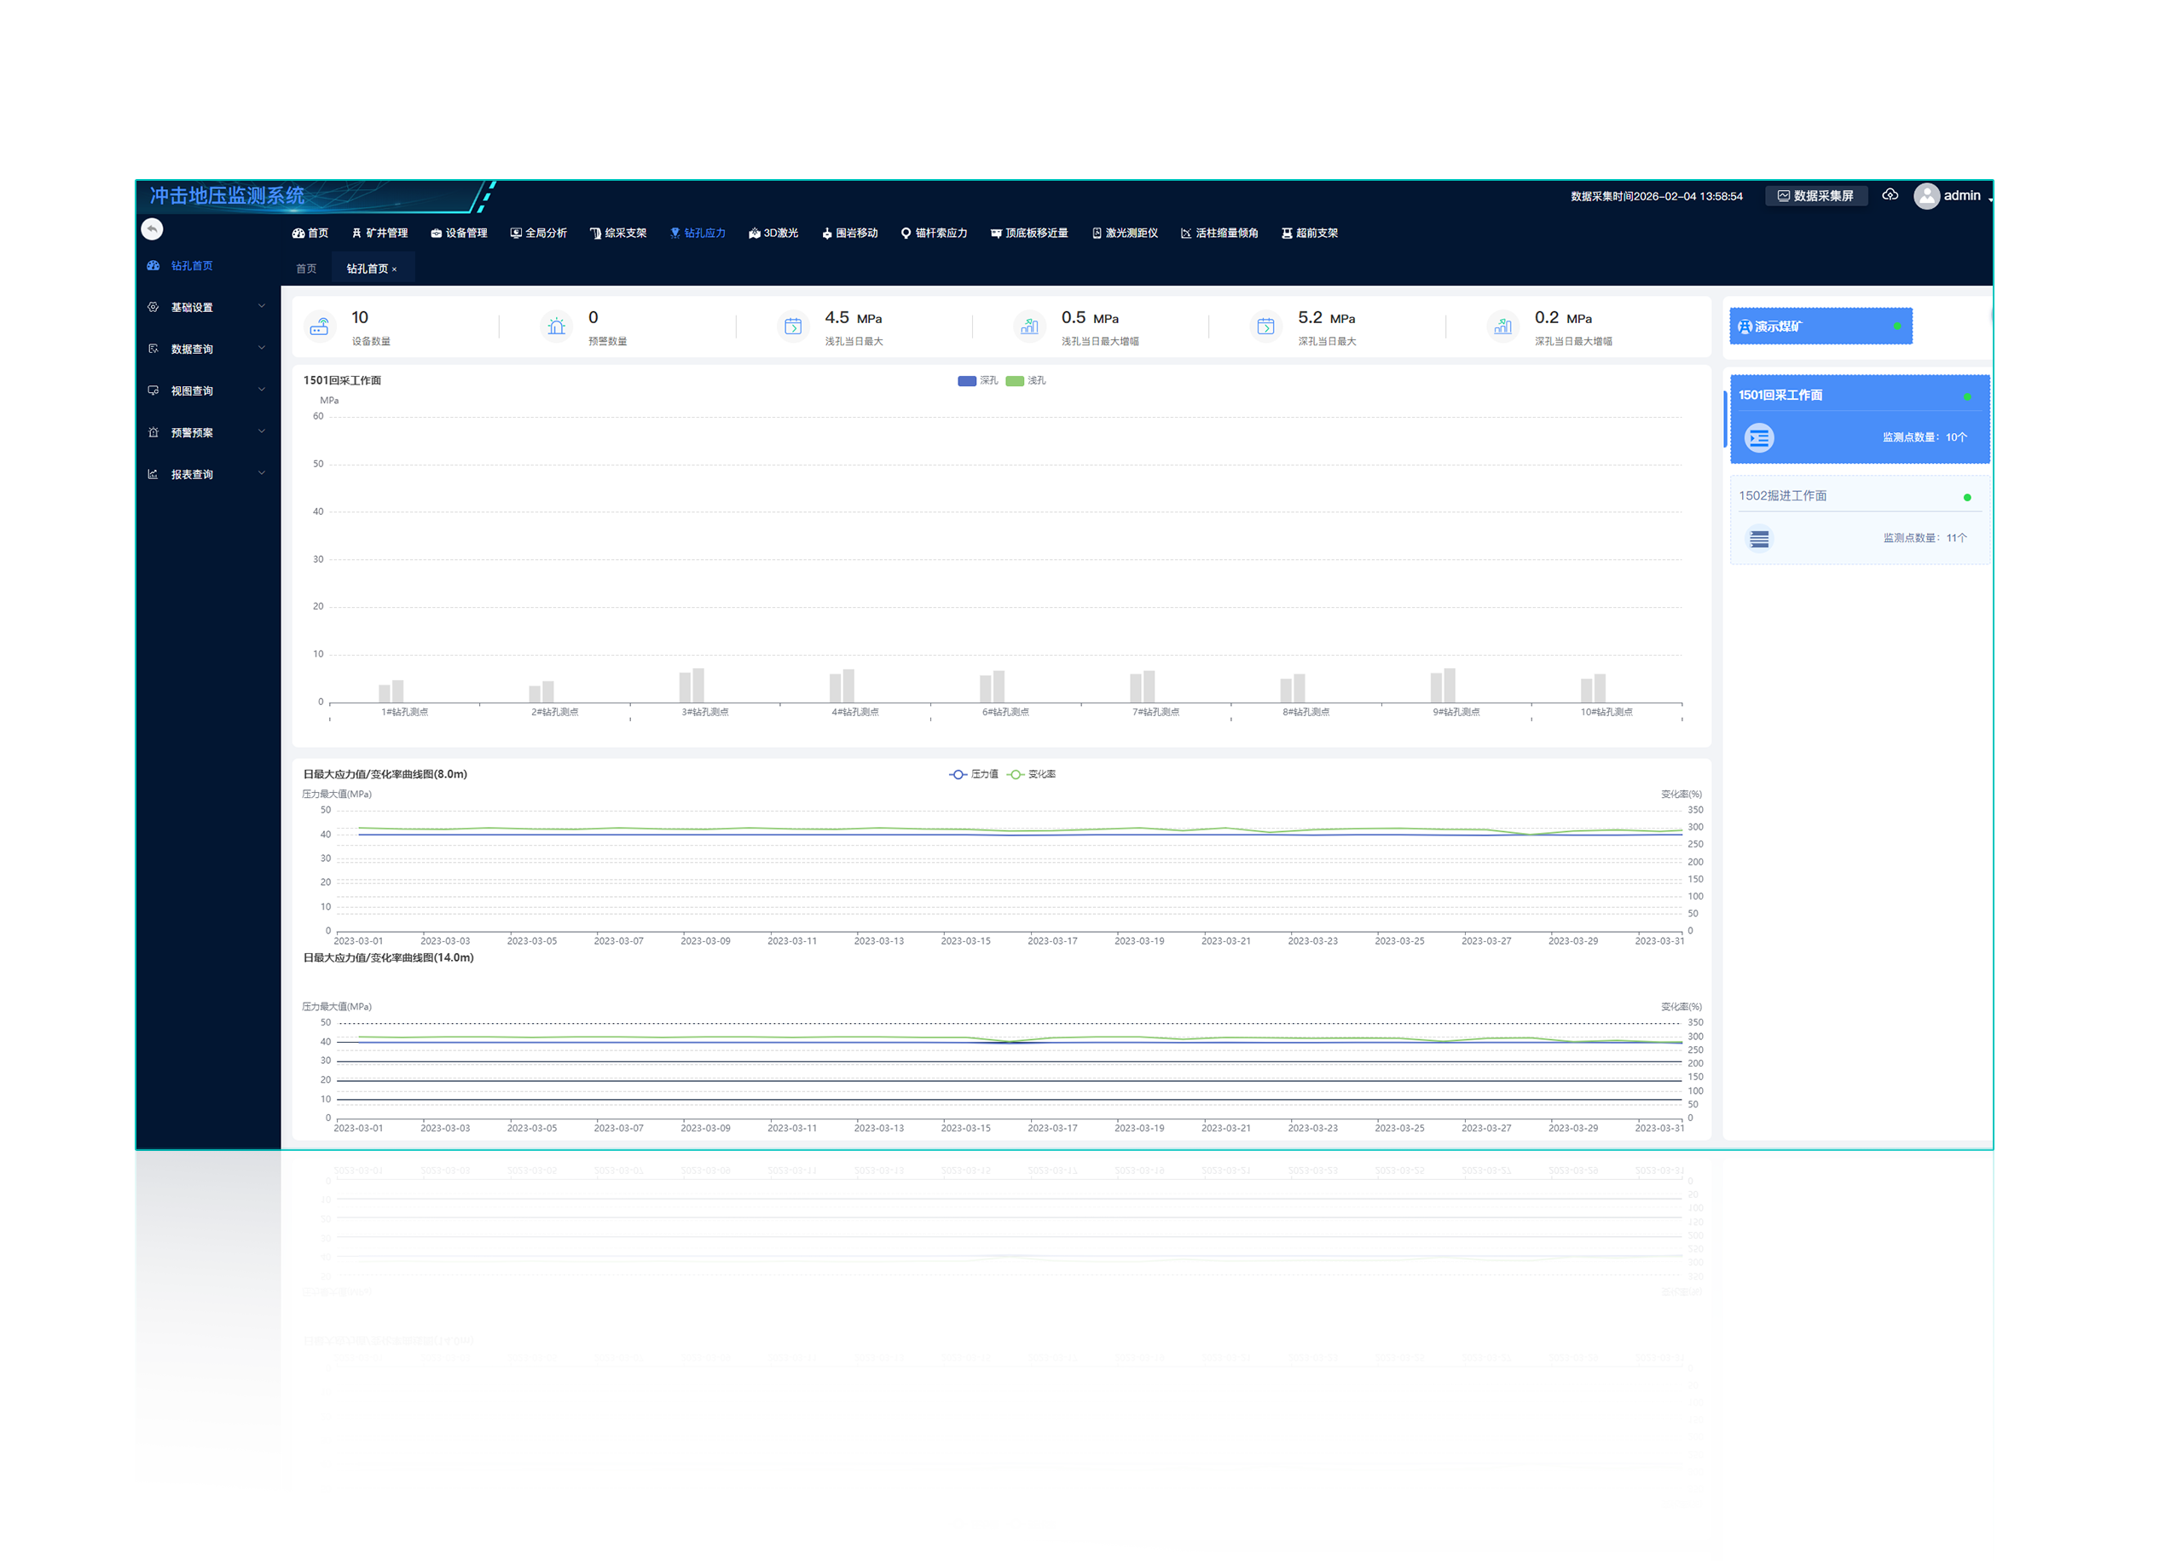This screenshot has width=2165, height=1561.
Task: Click the 深孔当日最大增幅 chart icon
Action: pyautogui.click(x=1502, y=327)
